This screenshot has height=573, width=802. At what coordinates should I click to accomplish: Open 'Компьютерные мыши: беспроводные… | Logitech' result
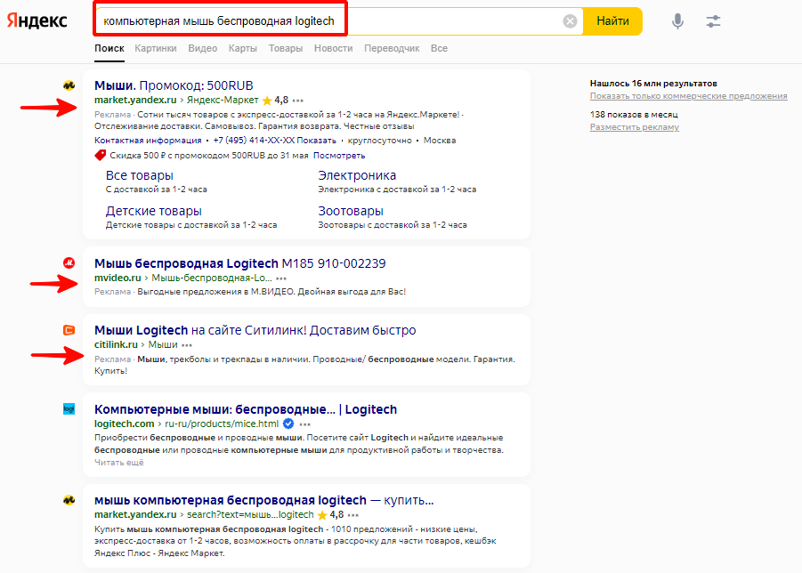click(x=246, y=409)
